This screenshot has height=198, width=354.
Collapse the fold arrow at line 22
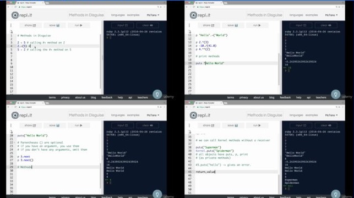(14, 142)
